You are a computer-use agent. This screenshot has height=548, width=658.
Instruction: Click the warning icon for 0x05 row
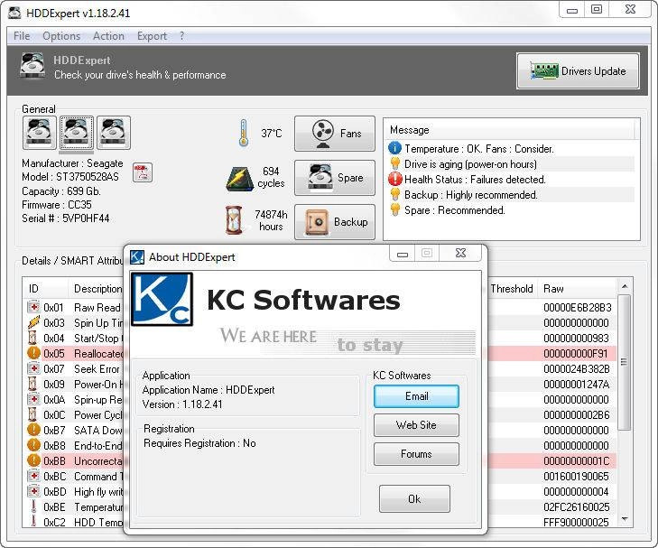pos(33,353)
